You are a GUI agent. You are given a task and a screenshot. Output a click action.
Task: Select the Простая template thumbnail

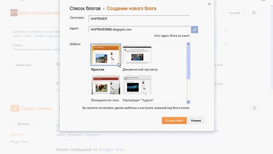click(106, 55)
